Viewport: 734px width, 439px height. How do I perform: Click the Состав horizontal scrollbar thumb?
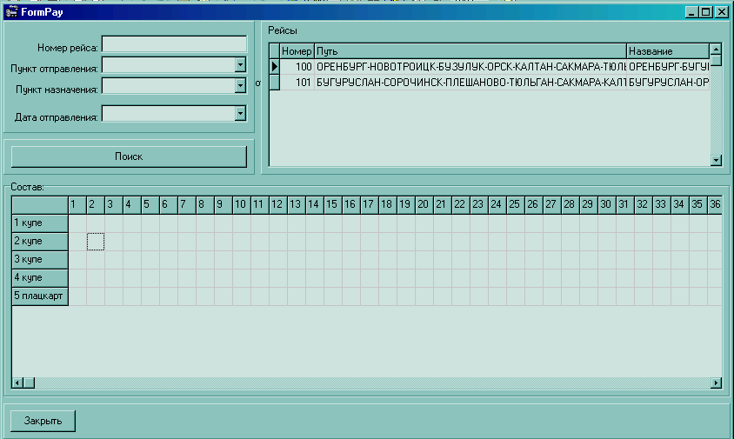click(x=29, y=382)
